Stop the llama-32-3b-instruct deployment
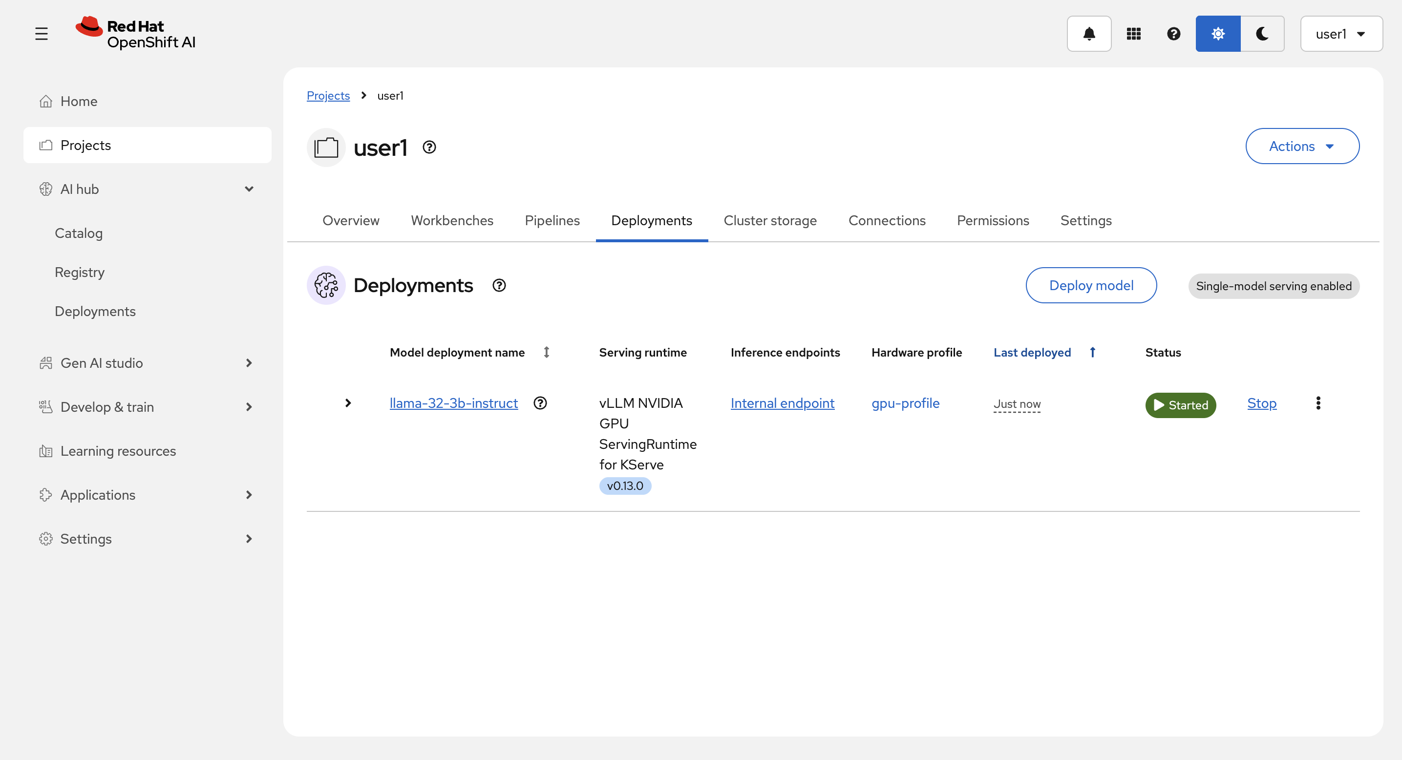The image size is (1402, 760). point(1261,403)
